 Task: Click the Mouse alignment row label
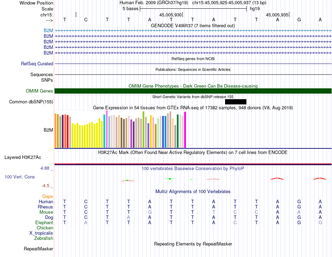(x=46, y=212)
